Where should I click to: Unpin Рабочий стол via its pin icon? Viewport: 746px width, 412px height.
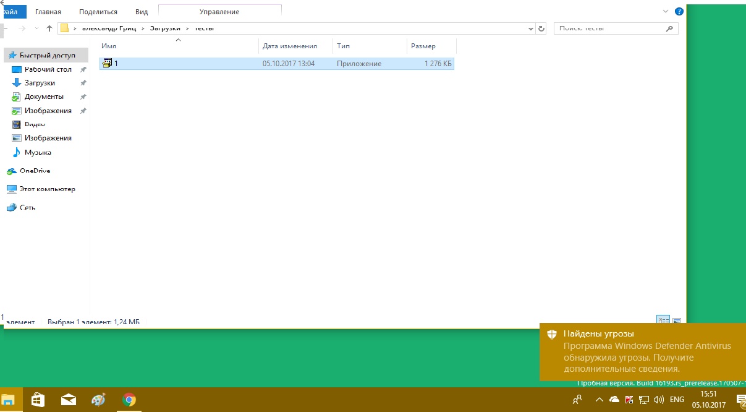tap(83, 69)
